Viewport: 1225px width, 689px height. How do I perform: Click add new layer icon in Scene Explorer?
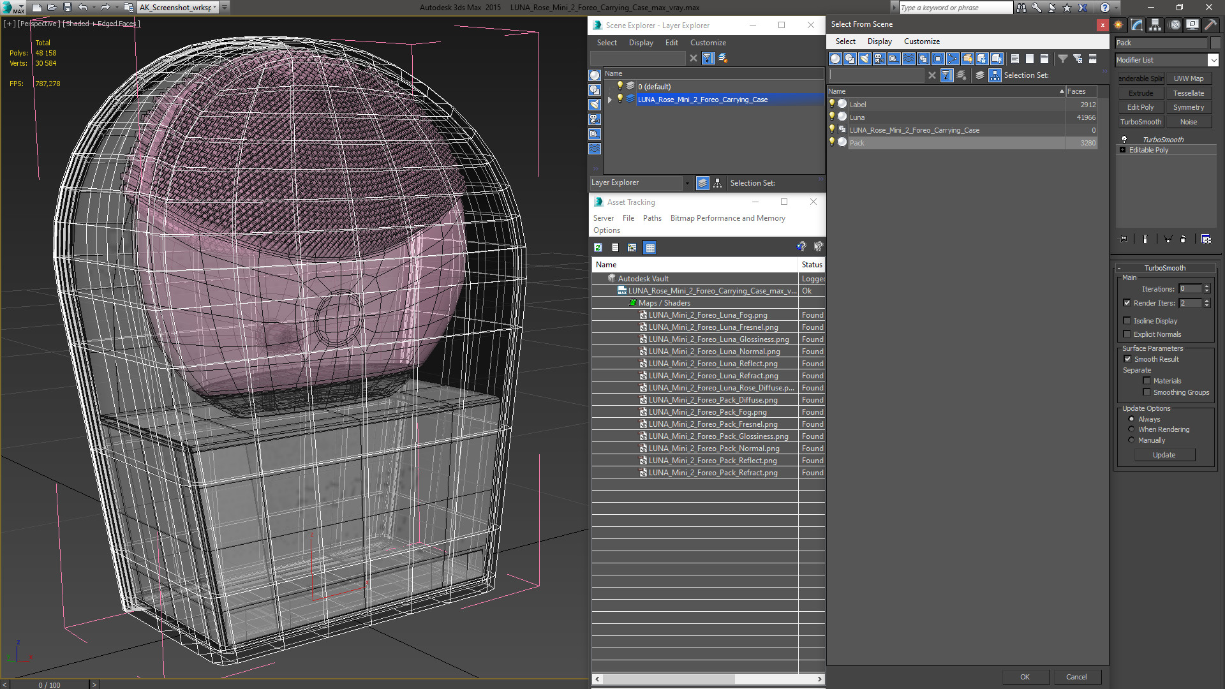tap(723, 58)
